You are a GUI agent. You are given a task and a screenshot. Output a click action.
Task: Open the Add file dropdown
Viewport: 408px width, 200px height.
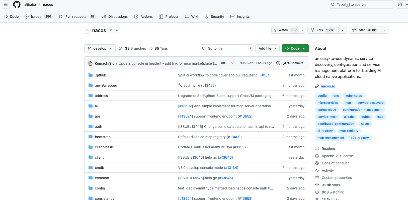(x=268, y=48)
